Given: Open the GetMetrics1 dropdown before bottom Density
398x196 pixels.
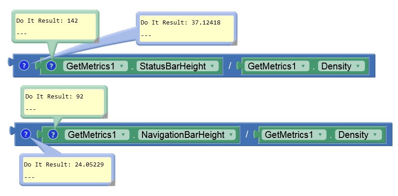Looking at the screenshot, I should point(294,135).
